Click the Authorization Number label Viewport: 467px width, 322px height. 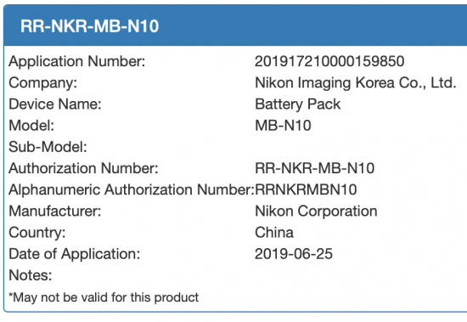(x=83, y=168)
